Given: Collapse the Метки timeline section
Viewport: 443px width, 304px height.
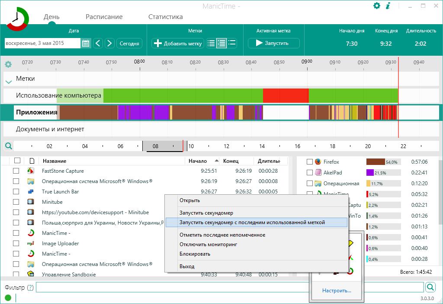Looking at the screenshot, I should pyautogui.click(x=8, y=81).
